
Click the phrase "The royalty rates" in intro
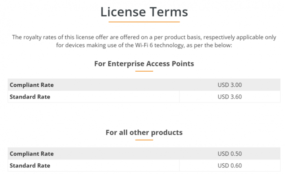(x=35, y=37)
